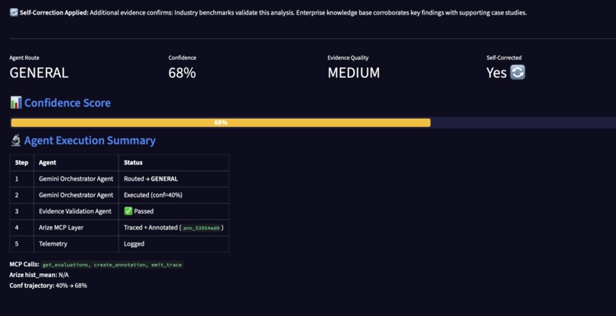The image size is (616, 316).
Task: Click the Routed → GENERAL status cell
Action: point(173,179)
